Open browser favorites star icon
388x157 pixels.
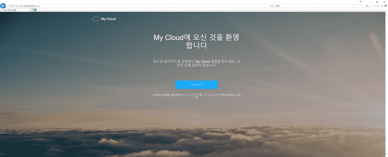[x=378, y=6]
